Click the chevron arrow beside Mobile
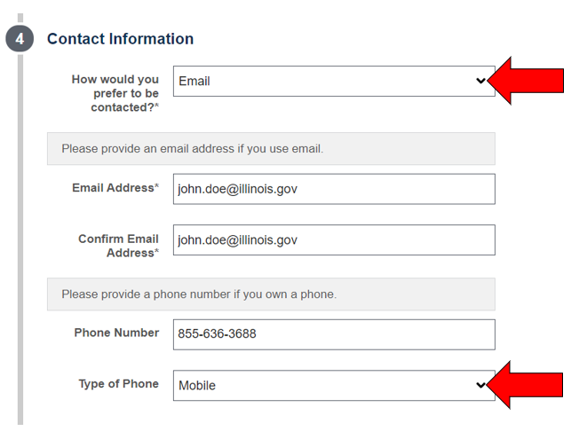The image size is (579, 439). coord(480,385)
